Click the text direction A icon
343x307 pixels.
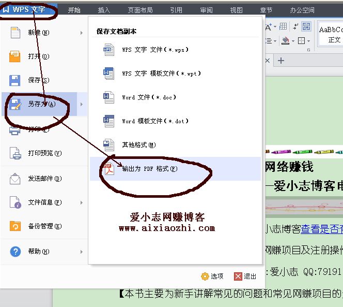(x=268, y=27)
